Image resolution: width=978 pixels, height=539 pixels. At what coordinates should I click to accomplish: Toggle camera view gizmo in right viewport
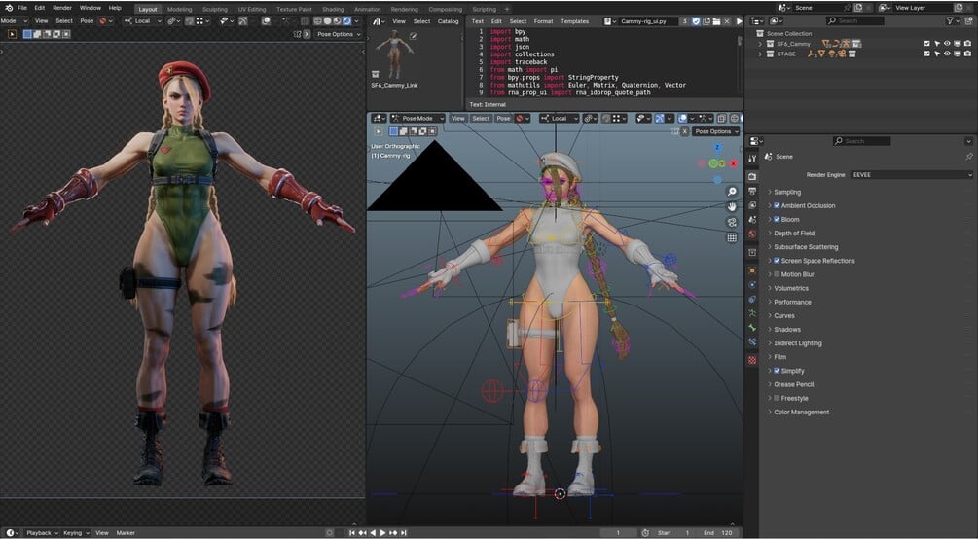click(x=732, y=222)
